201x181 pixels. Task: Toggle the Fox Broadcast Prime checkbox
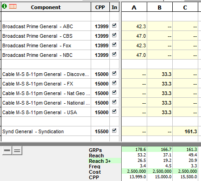coord(114,45)
